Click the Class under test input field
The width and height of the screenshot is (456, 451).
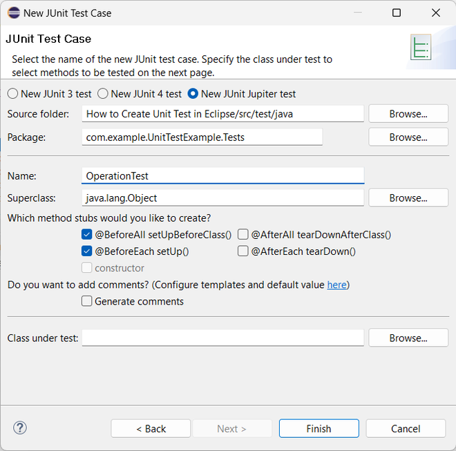[x=222, y=338]
